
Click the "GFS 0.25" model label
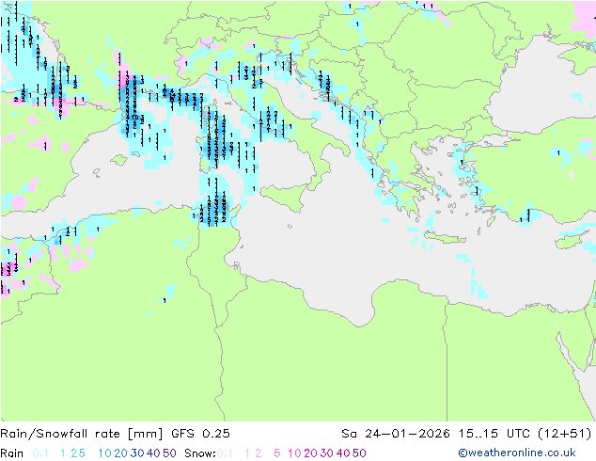tap(200, 434)
